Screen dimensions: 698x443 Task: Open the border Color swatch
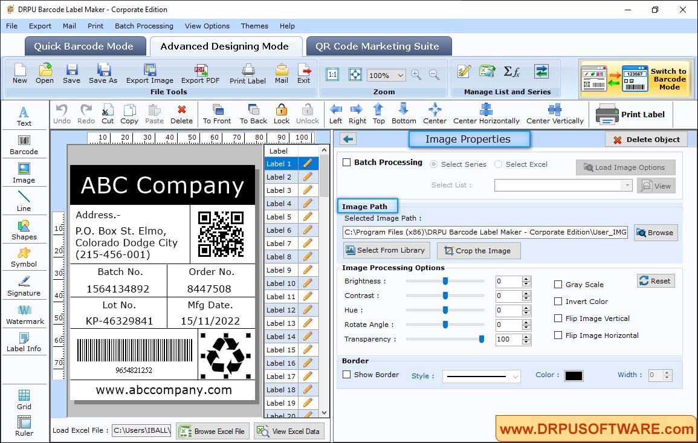(574, 376)
